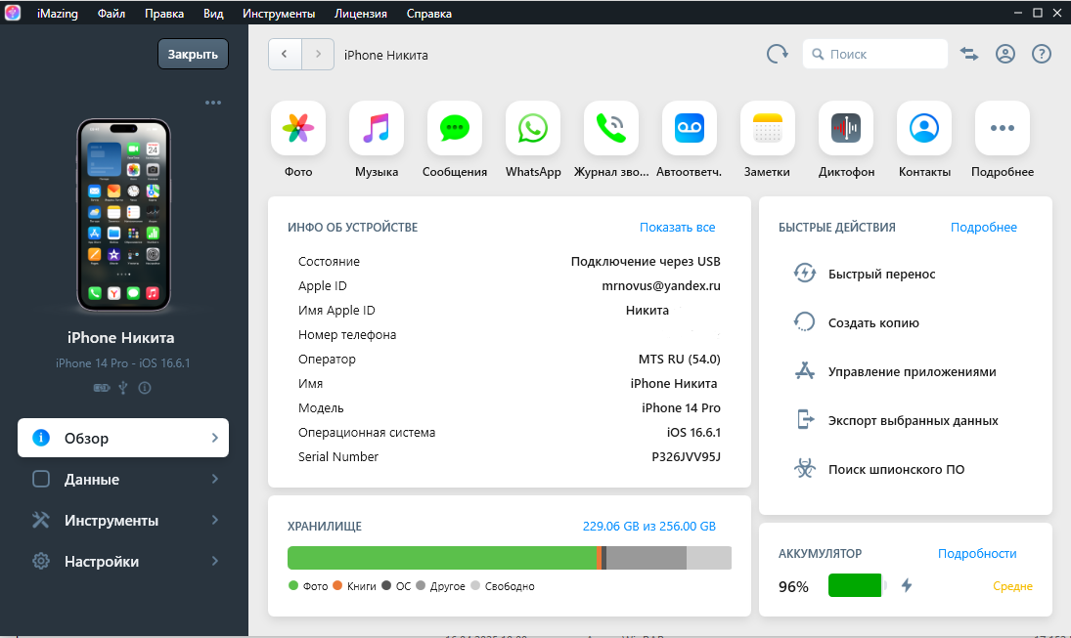Viewport: 1071px width, 638px height.
Task: Expand the Инструменты sidebar section
Action: point(123,521)
